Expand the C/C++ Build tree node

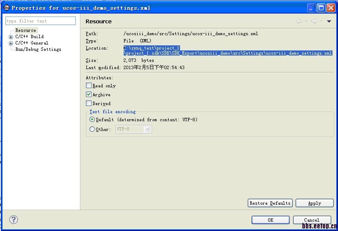(11, 37)
